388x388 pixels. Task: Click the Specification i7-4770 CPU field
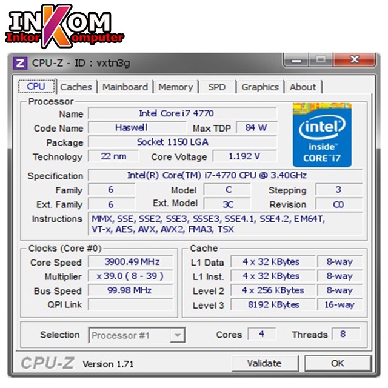point(225,175)
